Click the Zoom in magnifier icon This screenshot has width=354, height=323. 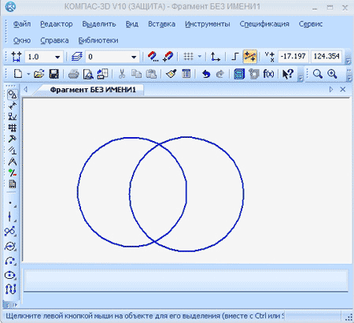pyautogui.click(x=332, y=74)
